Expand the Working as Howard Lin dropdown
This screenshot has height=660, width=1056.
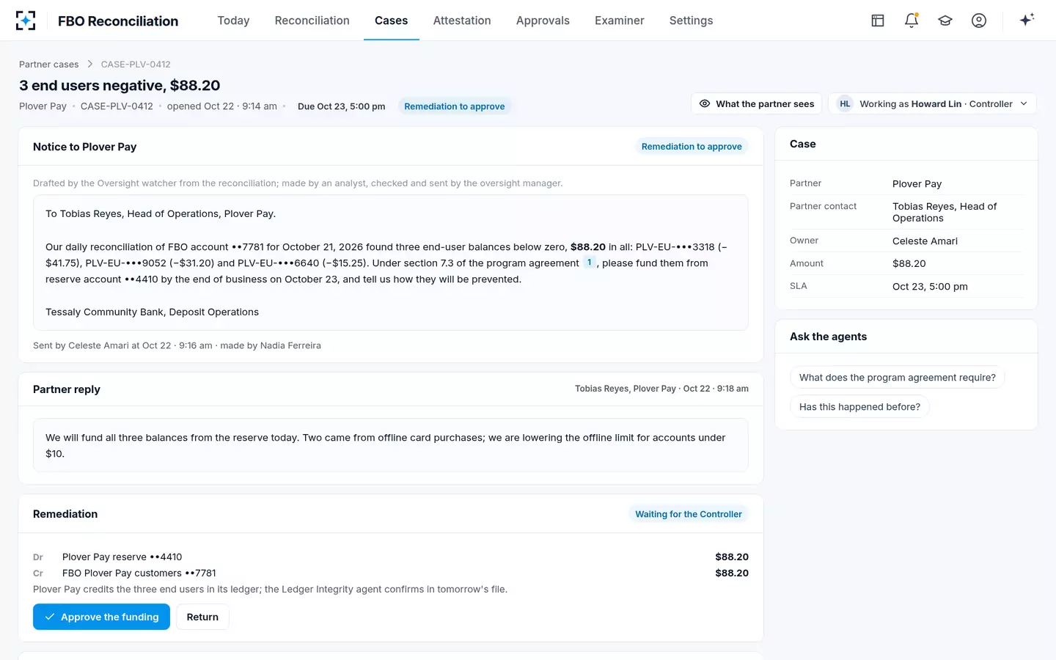pos(933,103)
